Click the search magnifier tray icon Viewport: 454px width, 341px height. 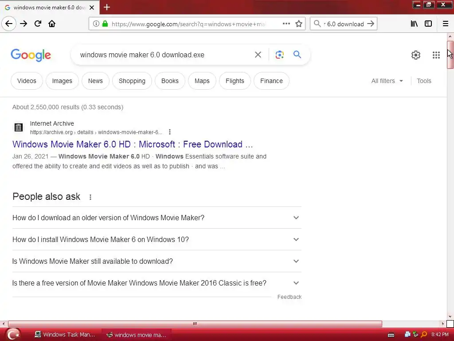pos(424,335)
